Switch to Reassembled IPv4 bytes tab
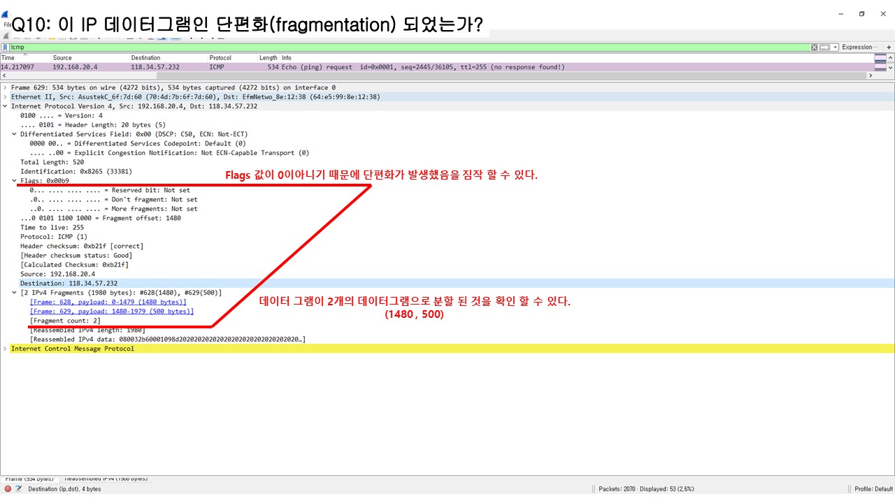895x503 pixels. [105, 479]
